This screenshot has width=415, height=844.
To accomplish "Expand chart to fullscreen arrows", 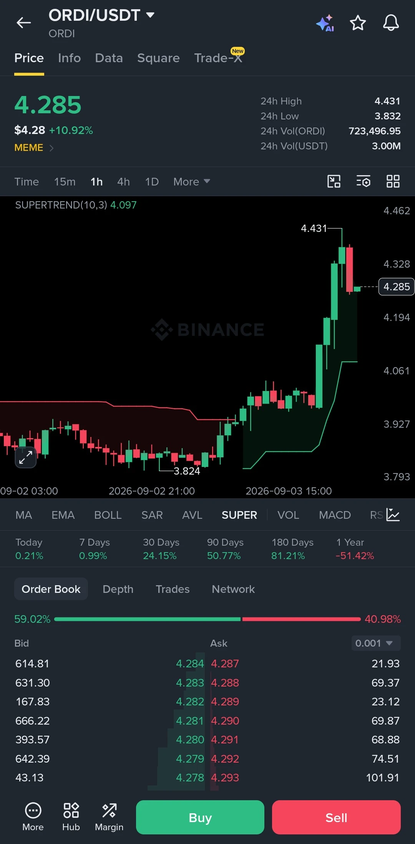I will point(26,458).
